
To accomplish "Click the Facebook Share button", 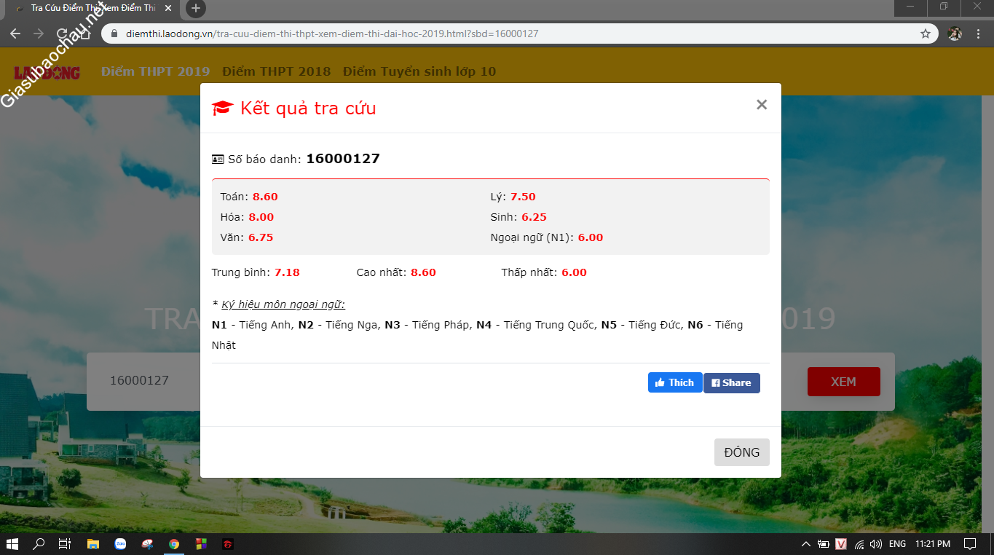I will pos(731,383).
